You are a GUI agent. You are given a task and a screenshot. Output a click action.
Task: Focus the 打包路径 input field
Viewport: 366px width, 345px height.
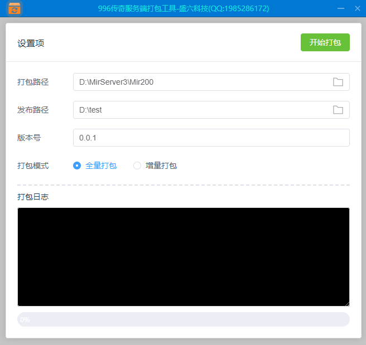tap(211, 82)
